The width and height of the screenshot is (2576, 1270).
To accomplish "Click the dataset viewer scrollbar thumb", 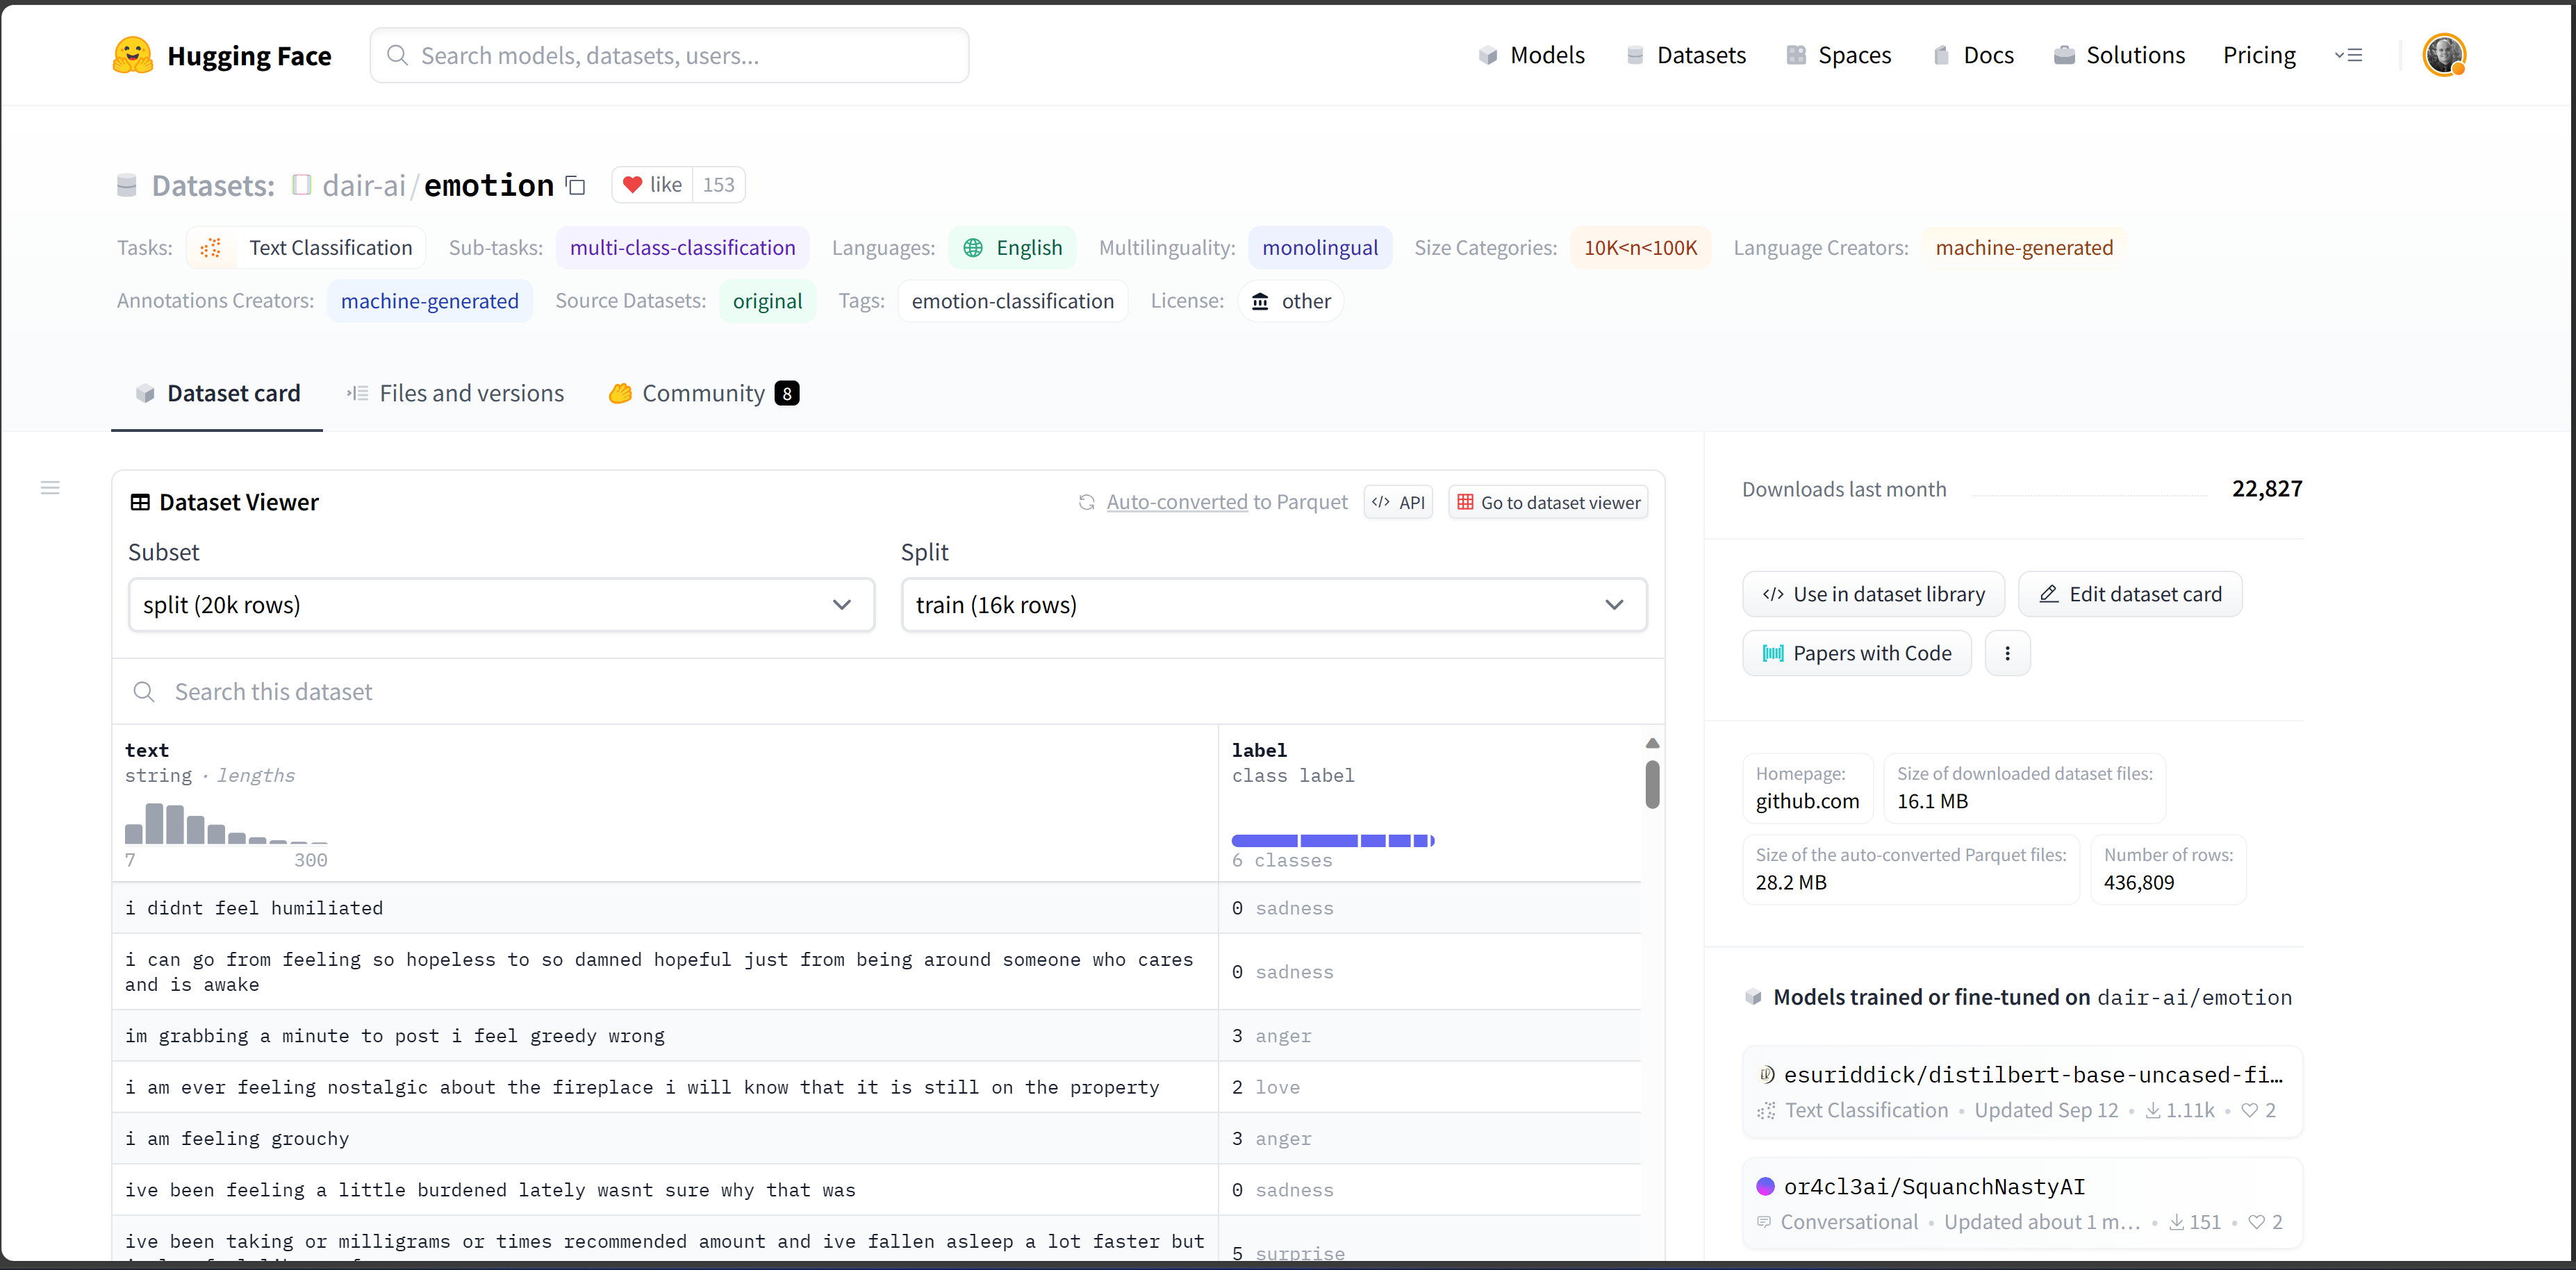I will tap(1652, 785).
